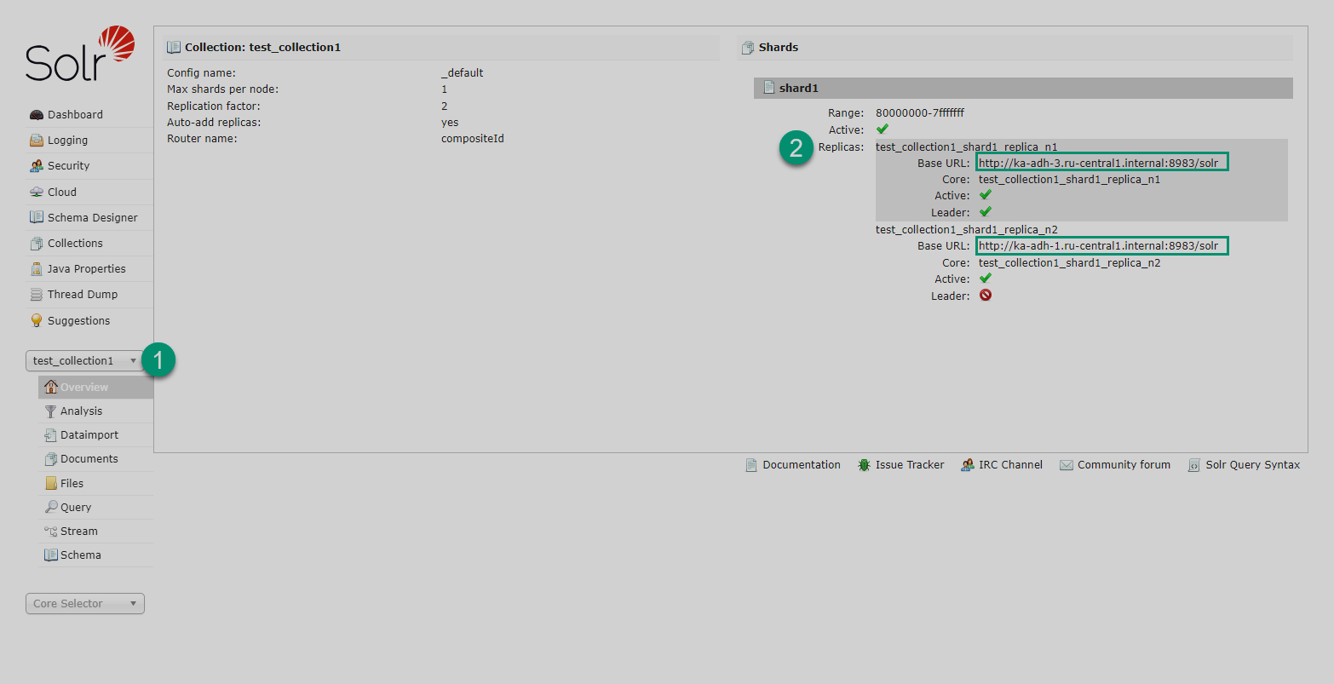Follow the Solr Query Syntax link
Image resolution: width=1334 pixels, height=684 pixels.
[1252, 465]
